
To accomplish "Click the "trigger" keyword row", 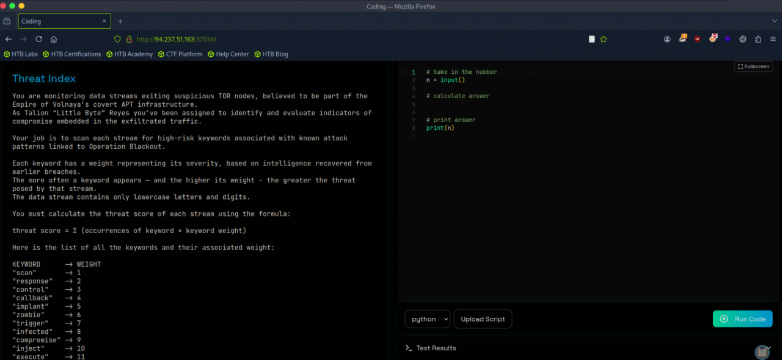I will point(46,323).
